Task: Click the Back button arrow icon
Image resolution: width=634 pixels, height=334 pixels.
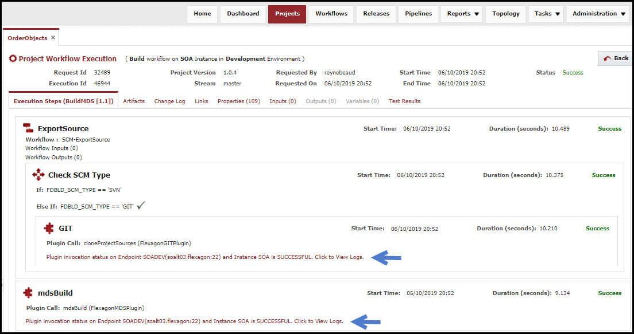Action: click(x=608, y=58)
